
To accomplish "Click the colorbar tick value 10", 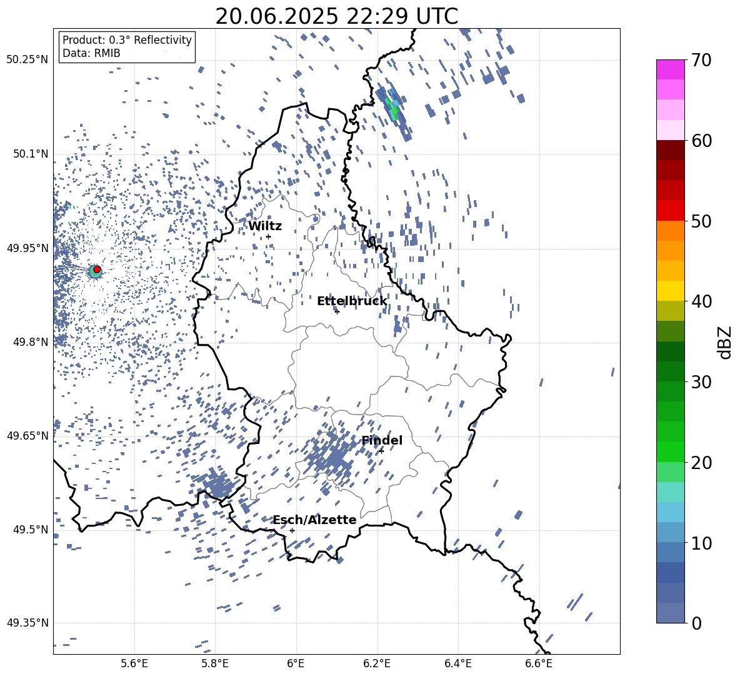I will pyautogui.click(x=701, y=542).
